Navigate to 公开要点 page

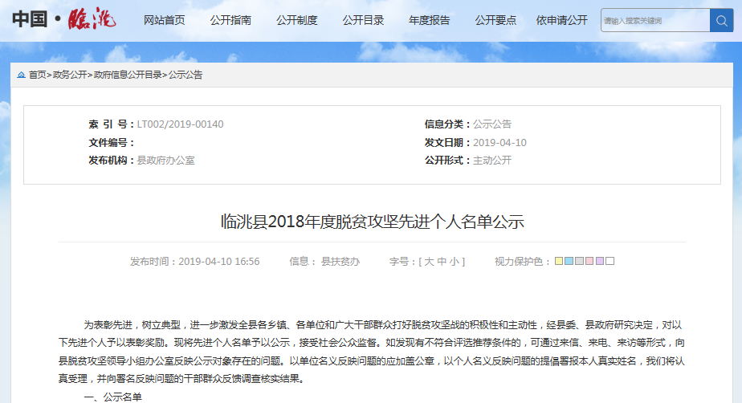(495, 20)
